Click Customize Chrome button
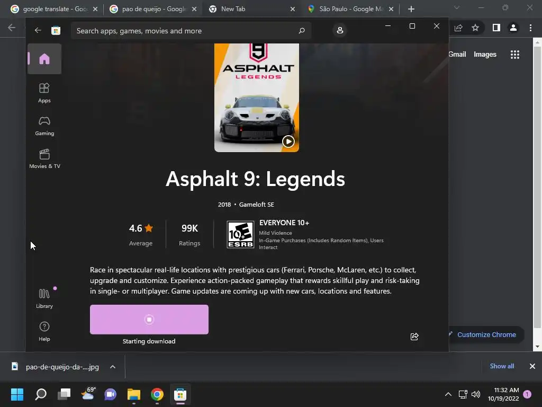Image resolution: width=542 pixels, height=407 pixels. click(x=486, y=335)
